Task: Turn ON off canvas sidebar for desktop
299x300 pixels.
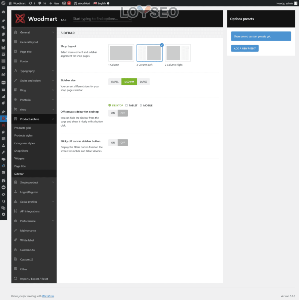Action: [x=113, y=113]
